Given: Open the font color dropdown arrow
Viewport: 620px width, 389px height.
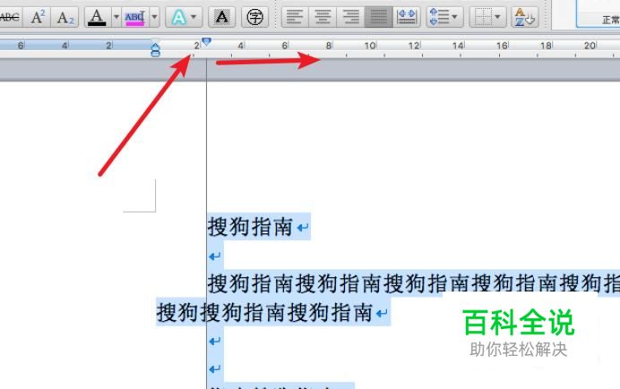Looking at the screenshot, I should (116, 17).
